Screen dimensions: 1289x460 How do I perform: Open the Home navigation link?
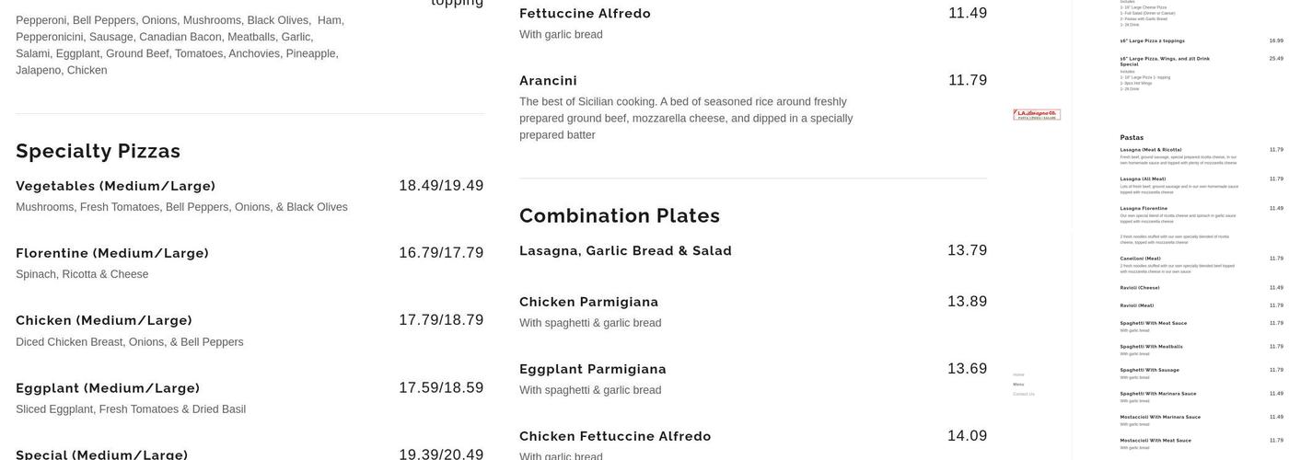(1018, 374)
